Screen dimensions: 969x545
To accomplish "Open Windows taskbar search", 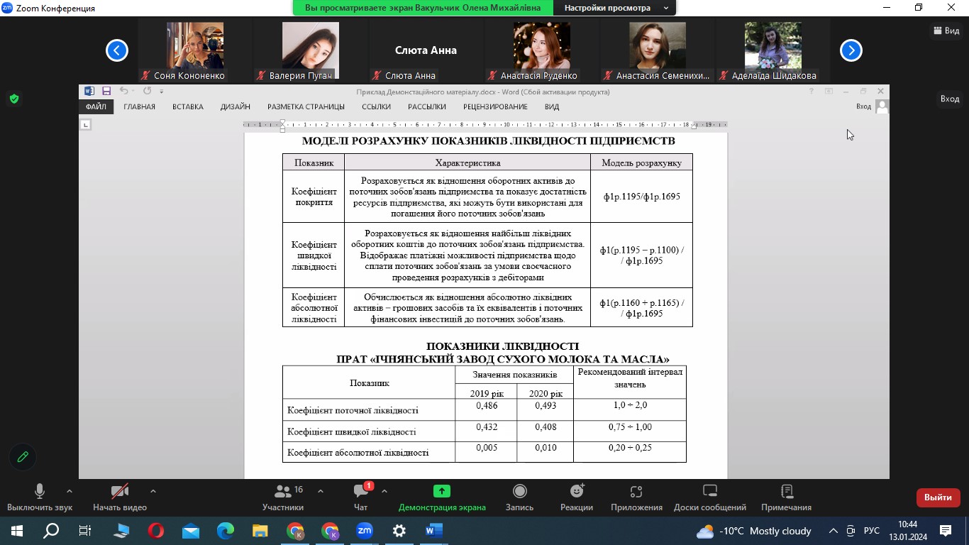I will (52, 531).
